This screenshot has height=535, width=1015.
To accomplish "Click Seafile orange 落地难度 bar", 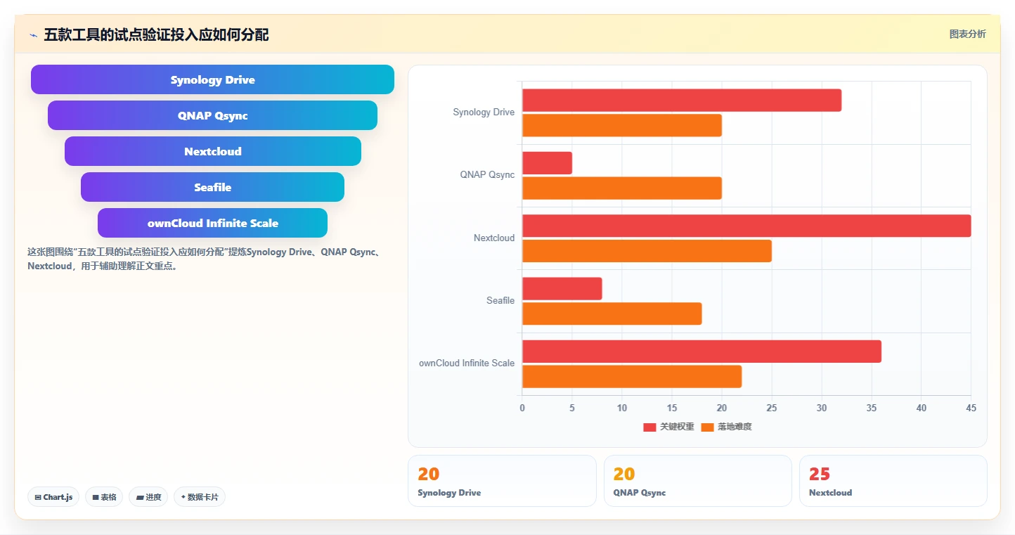I will pos(612,314).
